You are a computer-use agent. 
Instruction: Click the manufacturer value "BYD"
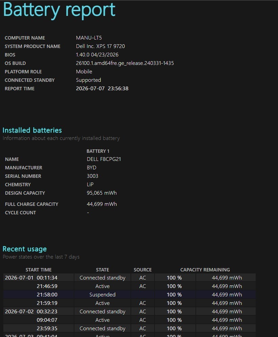click(x=92, y=168)
